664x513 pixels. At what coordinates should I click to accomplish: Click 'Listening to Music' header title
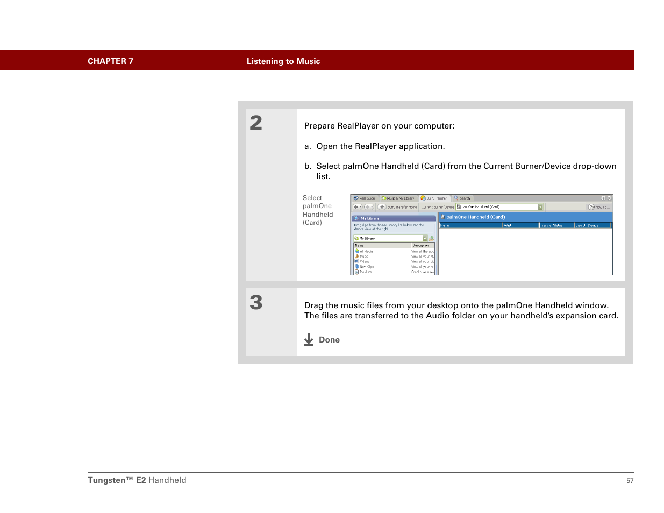[x=283, y=61]
